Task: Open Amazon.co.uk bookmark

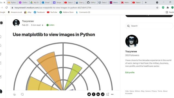Action: coord(15,12)
